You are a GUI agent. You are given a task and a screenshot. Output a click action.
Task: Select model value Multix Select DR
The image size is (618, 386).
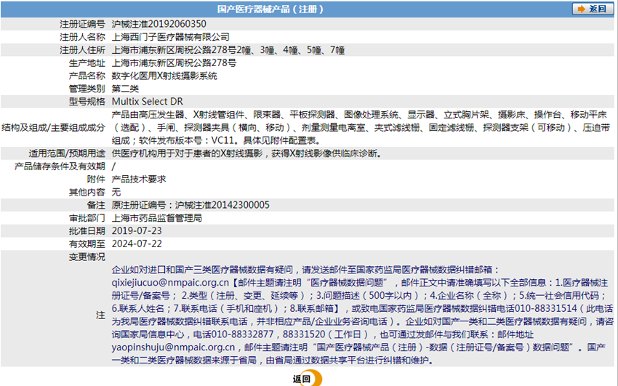click(148, 102)
